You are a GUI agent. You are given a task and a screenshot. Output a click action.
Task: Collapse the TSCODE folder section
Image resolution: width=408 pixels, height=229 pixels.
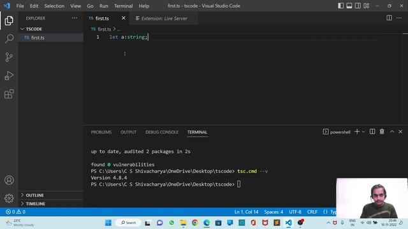pyautogui.click(x=51, y=29)
